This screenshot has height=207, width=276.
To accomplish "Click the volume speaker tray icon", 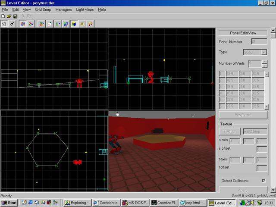I will (x=253, y=203).
